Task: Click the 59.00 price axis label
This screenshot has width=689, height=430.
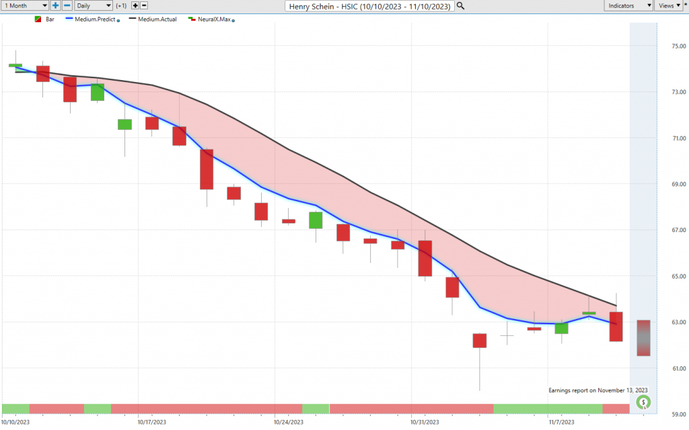Action: pyautogui.click(x=679, y=414)
